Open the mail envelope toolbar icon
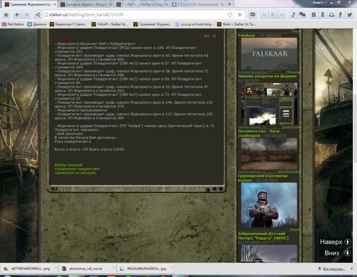The height and width of the screenshot is (277, 357). click(252, 15)
